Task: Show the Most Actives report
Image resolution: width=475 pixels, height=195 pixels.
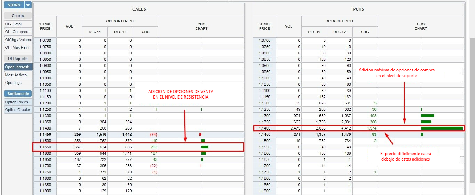Action: pos(18,75)
